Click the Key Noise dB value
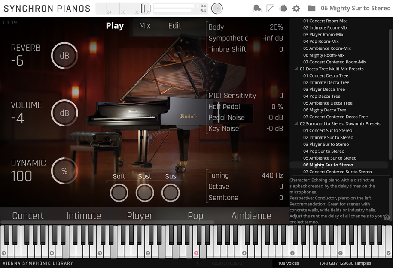This screenshot has height=268, width=393. pos(275,129)
